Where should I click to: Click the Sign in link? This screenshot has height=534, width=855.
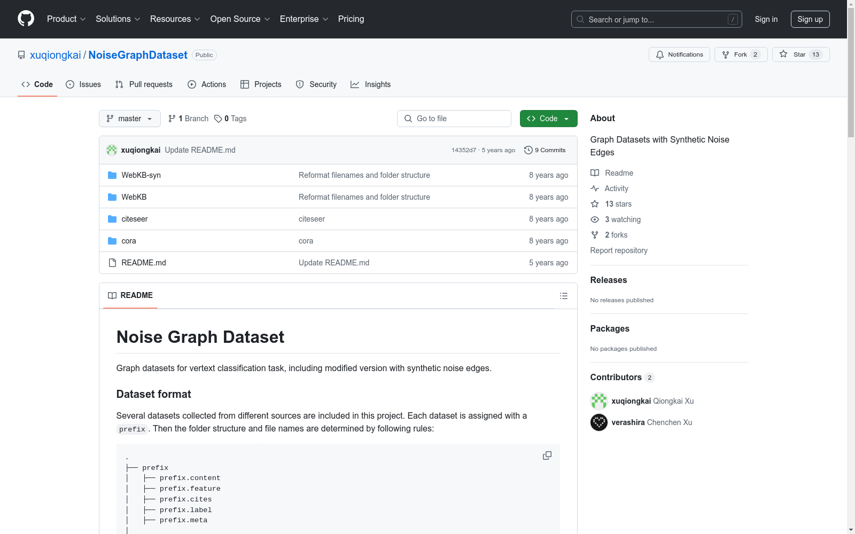tap(766, 19)
